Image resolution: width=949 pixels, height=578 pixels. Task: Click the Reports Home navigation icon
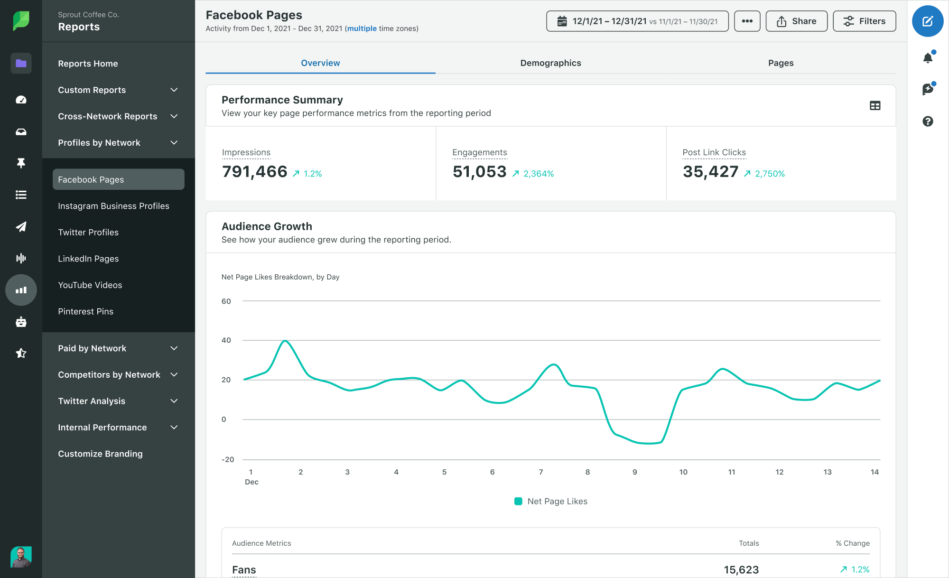[20, 64]
